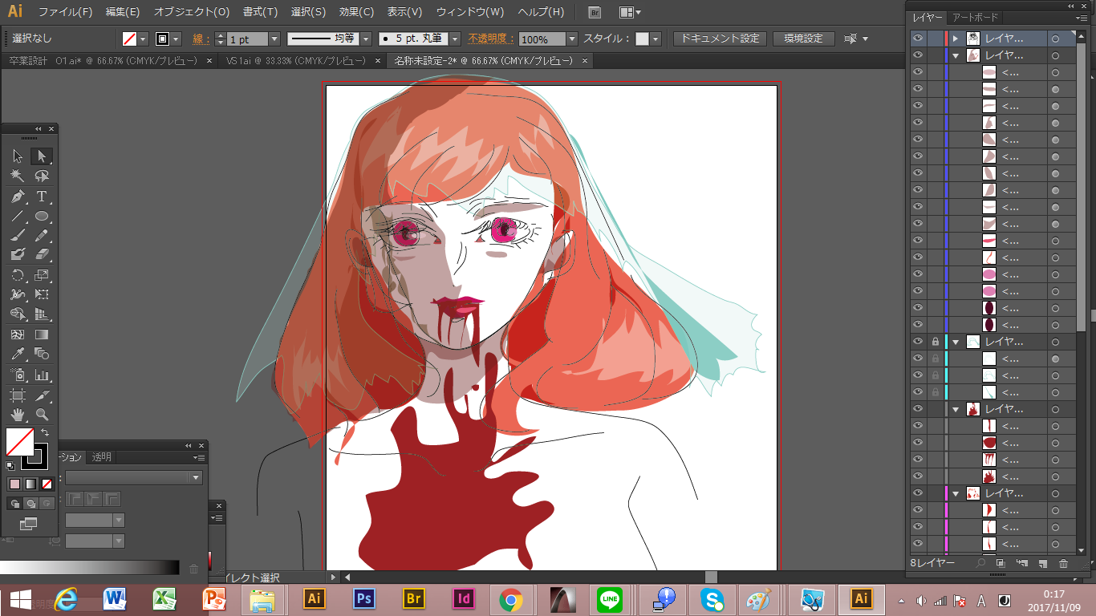Click the fill color swatch in toolbox
This screenshot has height=616, width=1096.
pyautogui.click(x=20, y=442)
